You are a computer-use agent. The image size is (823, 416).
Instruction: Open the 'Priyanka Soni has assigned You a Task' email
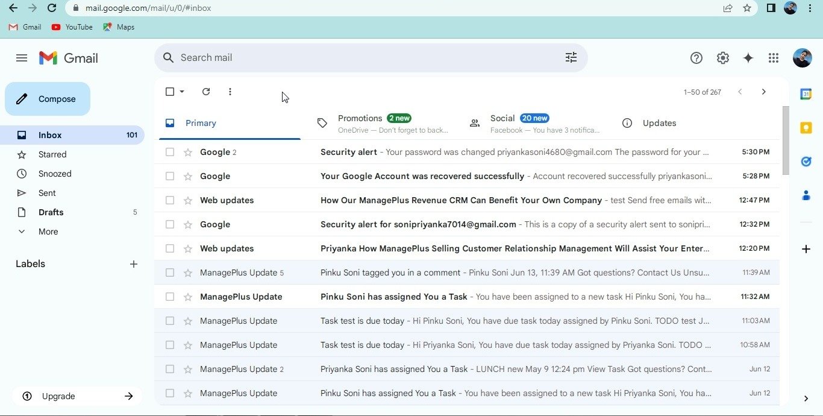(467, 369)
